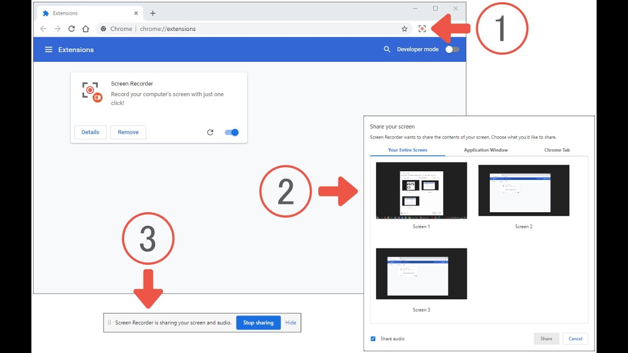Viewport: 628px width, 353px height.
Task: Click the Screen Recorder toolbar extension icon
Action: 422,29
